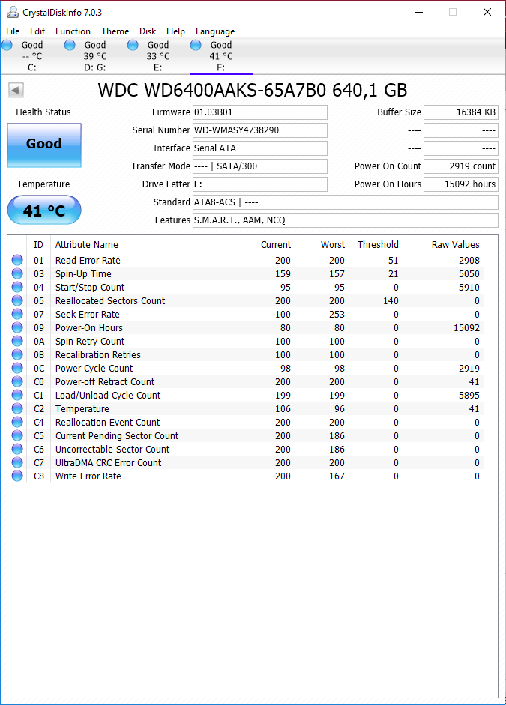Select the 41 °C F: disk tab
Viewport: 506px width, 705px height.
tap(221, 56)
